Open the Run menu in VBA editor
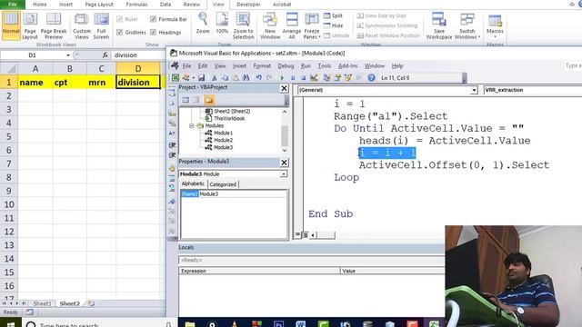 point(306,65)
